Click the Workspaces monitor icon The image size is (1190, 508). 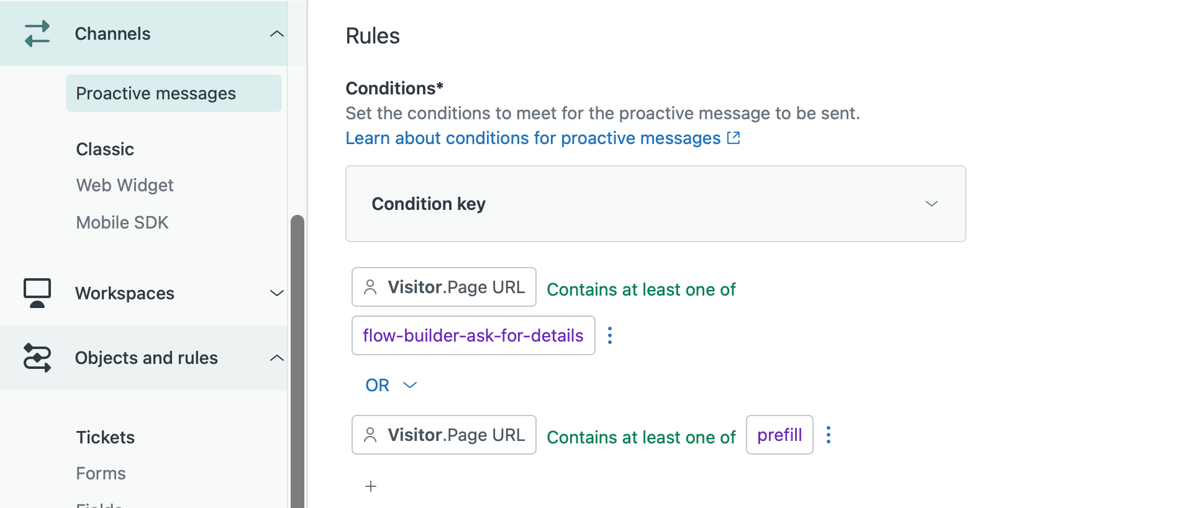point(37,293)
